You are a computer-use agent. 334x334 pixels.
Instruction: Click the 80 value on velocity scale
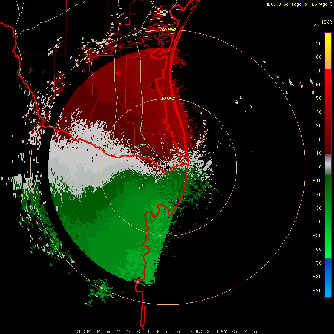click(319, 57)
